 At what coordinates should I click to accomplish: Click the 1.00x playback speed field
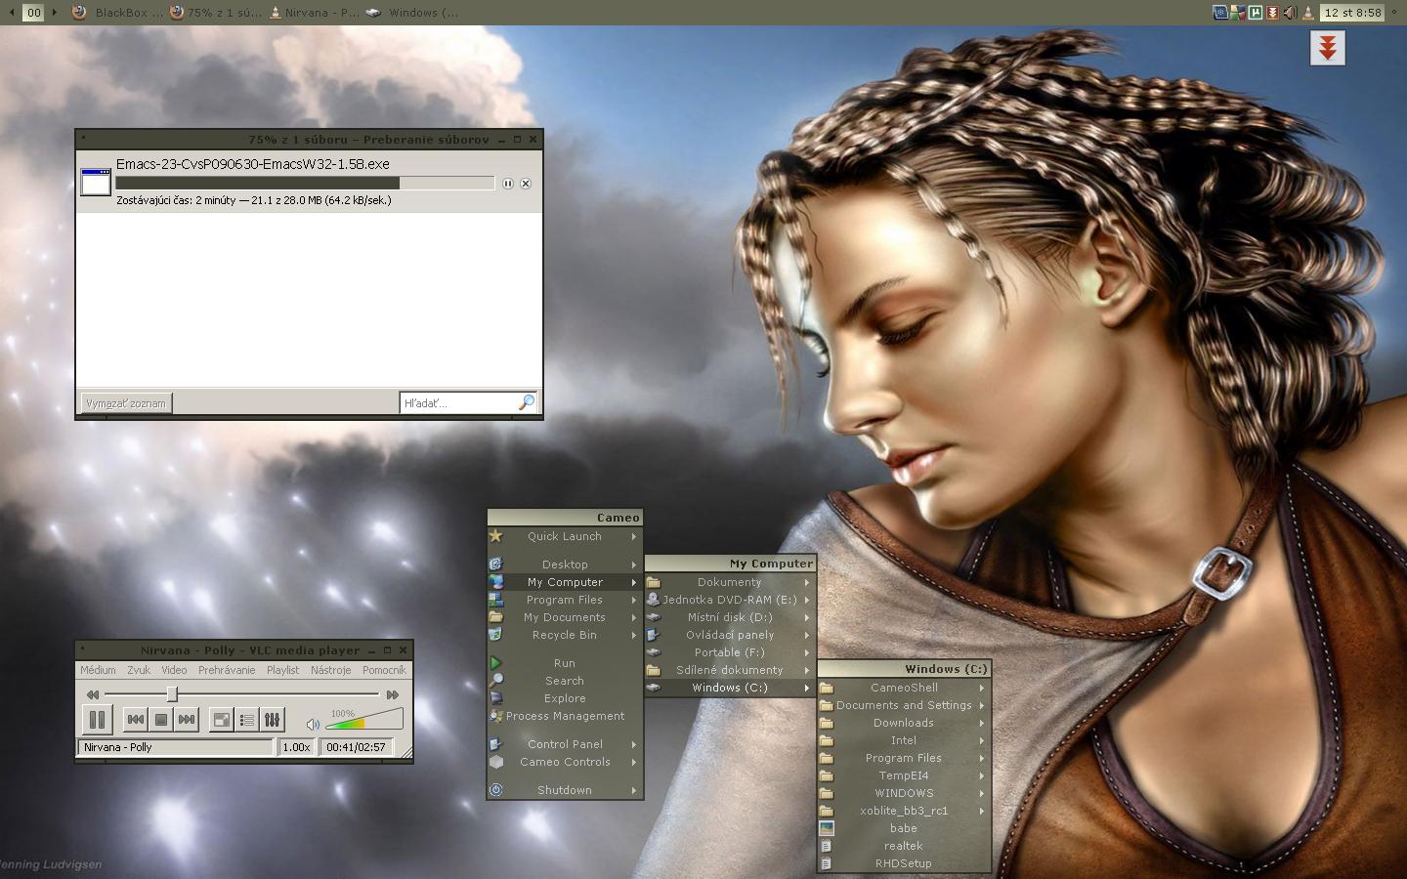tap(296, 747)
